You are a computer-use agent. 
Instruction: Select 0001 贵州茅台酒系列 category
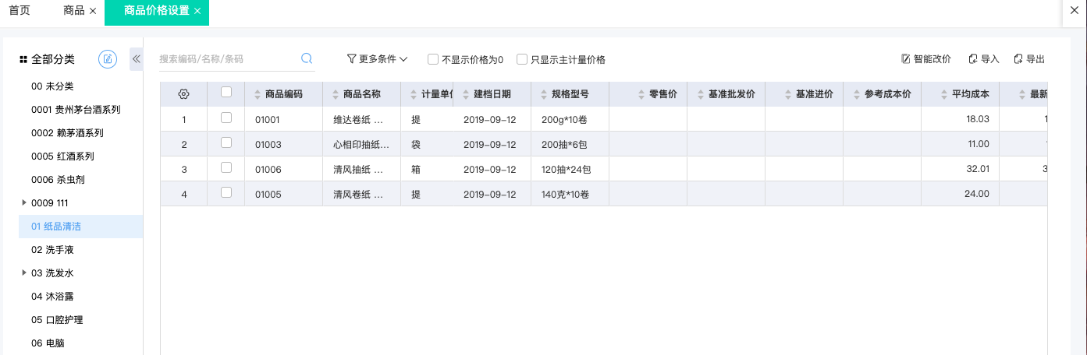pyautogui.click(x=76, y=110)
